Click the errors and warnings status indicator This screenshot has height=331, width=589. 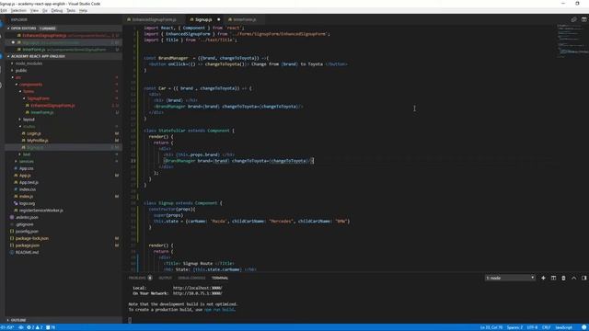coord(35,327)
